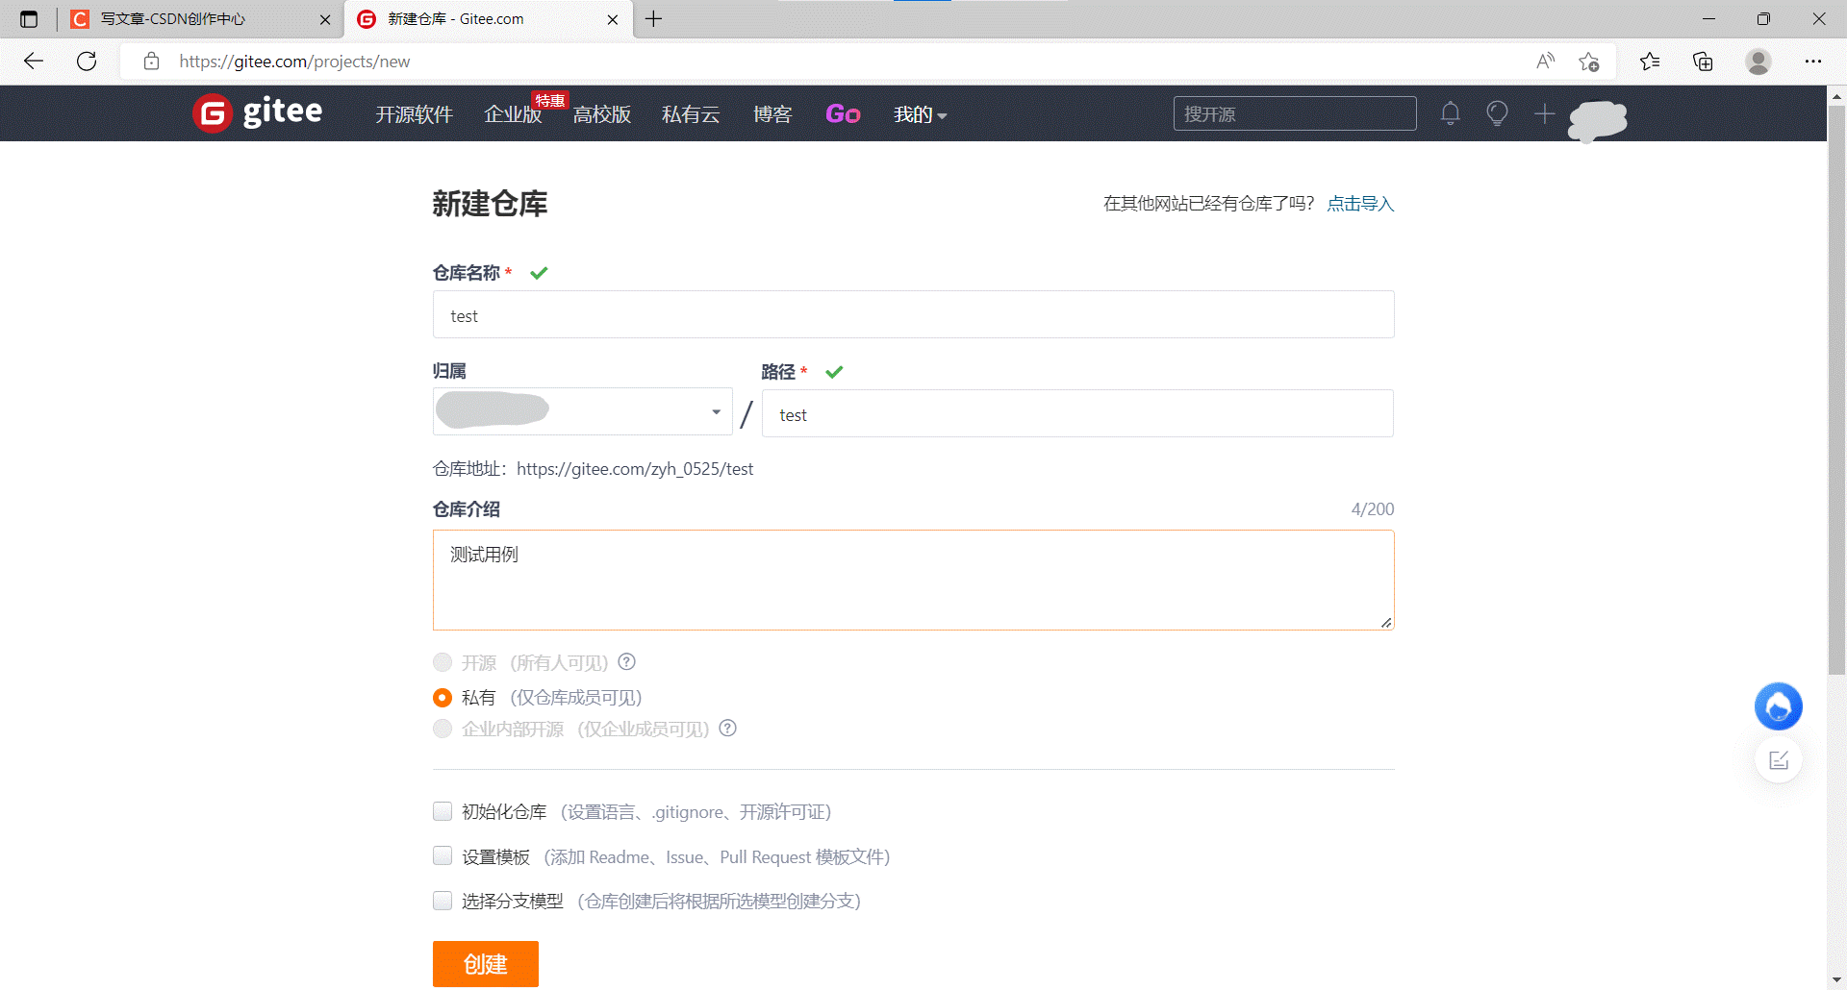Click the 搜开源 search box
Image resolution: width=1847 pixels, height=990 pixels.
coord(1295,113)
